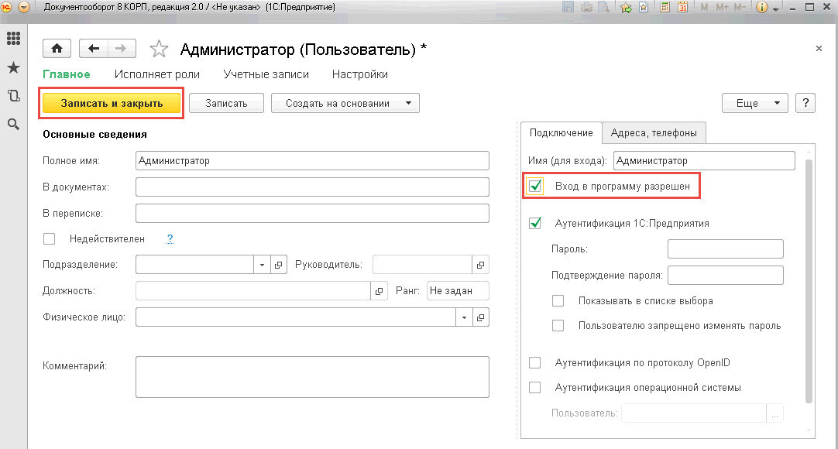Screen dimensions: 838x449
Task: Navigate back with left arrow button
Action: pos(94,49)
